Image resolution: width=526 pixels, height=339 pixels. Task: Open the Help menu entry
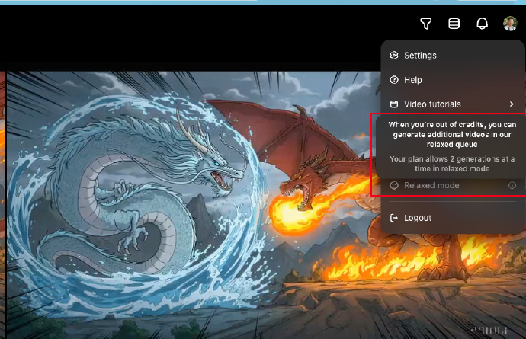(x=453, y=80)
